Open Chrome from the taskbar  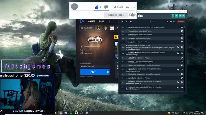point(61,113)
